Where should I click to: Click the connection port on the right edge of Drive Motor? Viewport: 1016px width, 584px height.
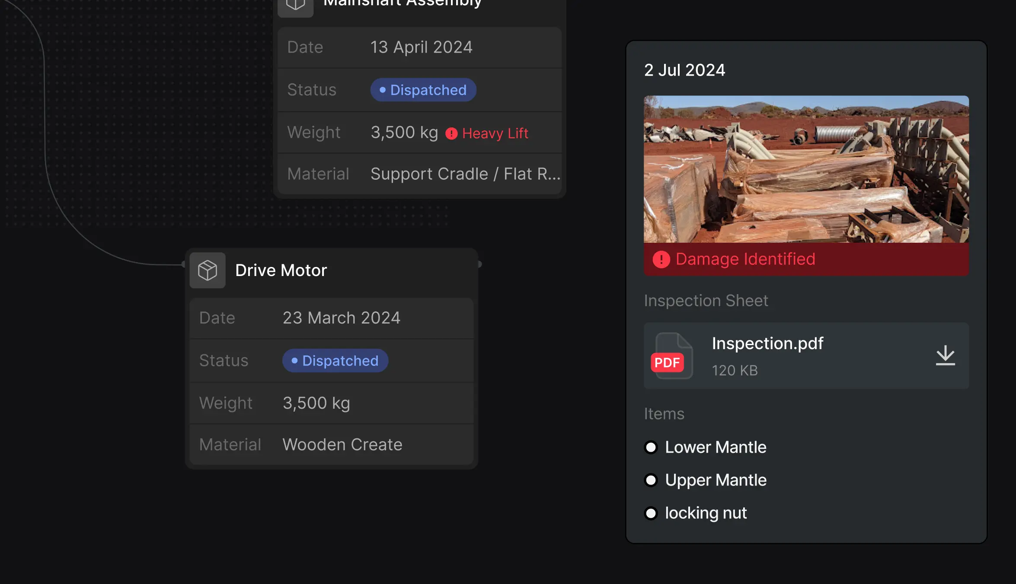pos(479,264)
